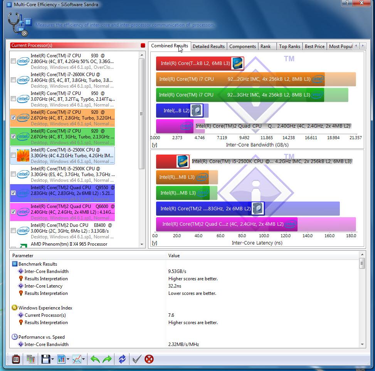The width and height of the screenshot is (375, 371).
Task: Click processor list scrollbar up arrow
Action: tap(142, 55)
